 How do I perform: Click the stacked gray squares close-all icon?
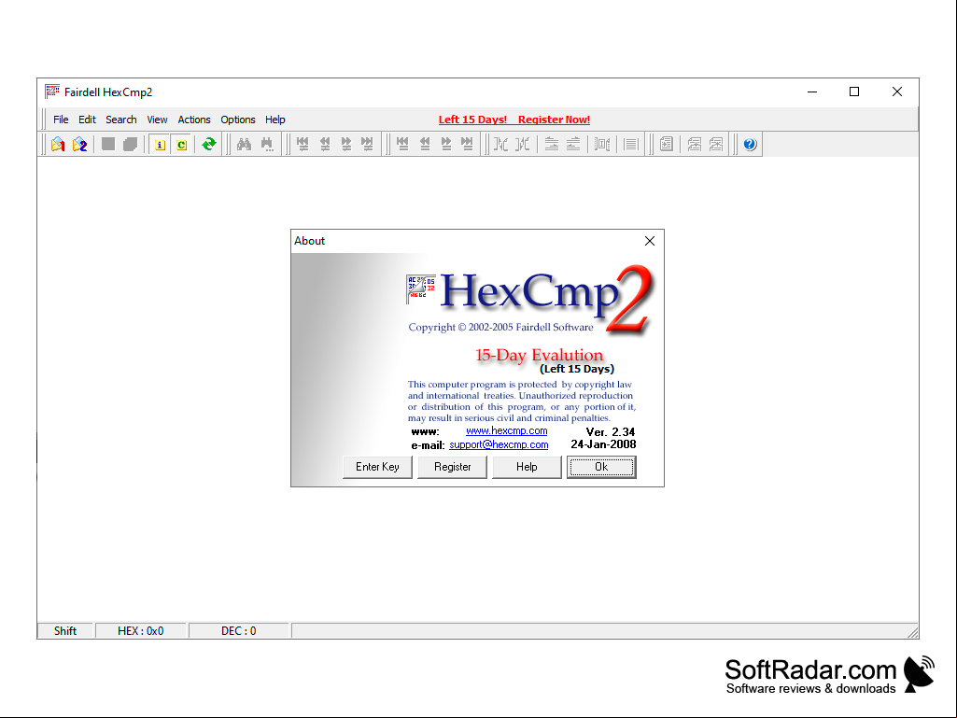tap(130, 144)
